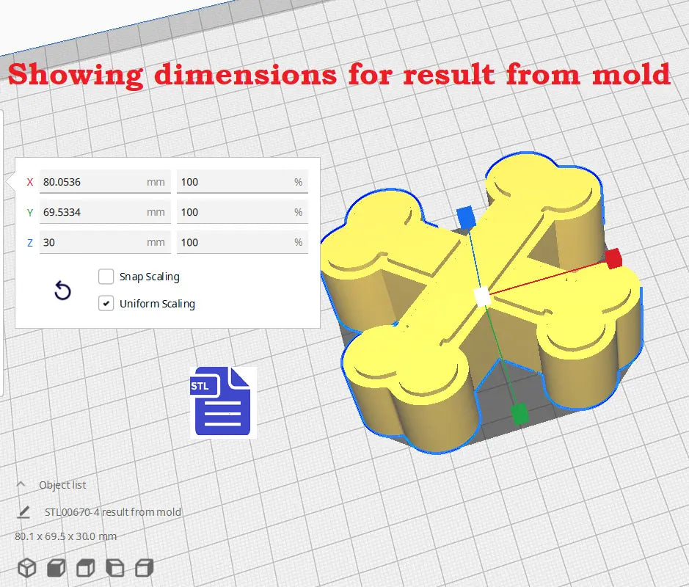689x587 pixels.
Task: Click the blue STL file icon
Action: (x=223, y=403)
